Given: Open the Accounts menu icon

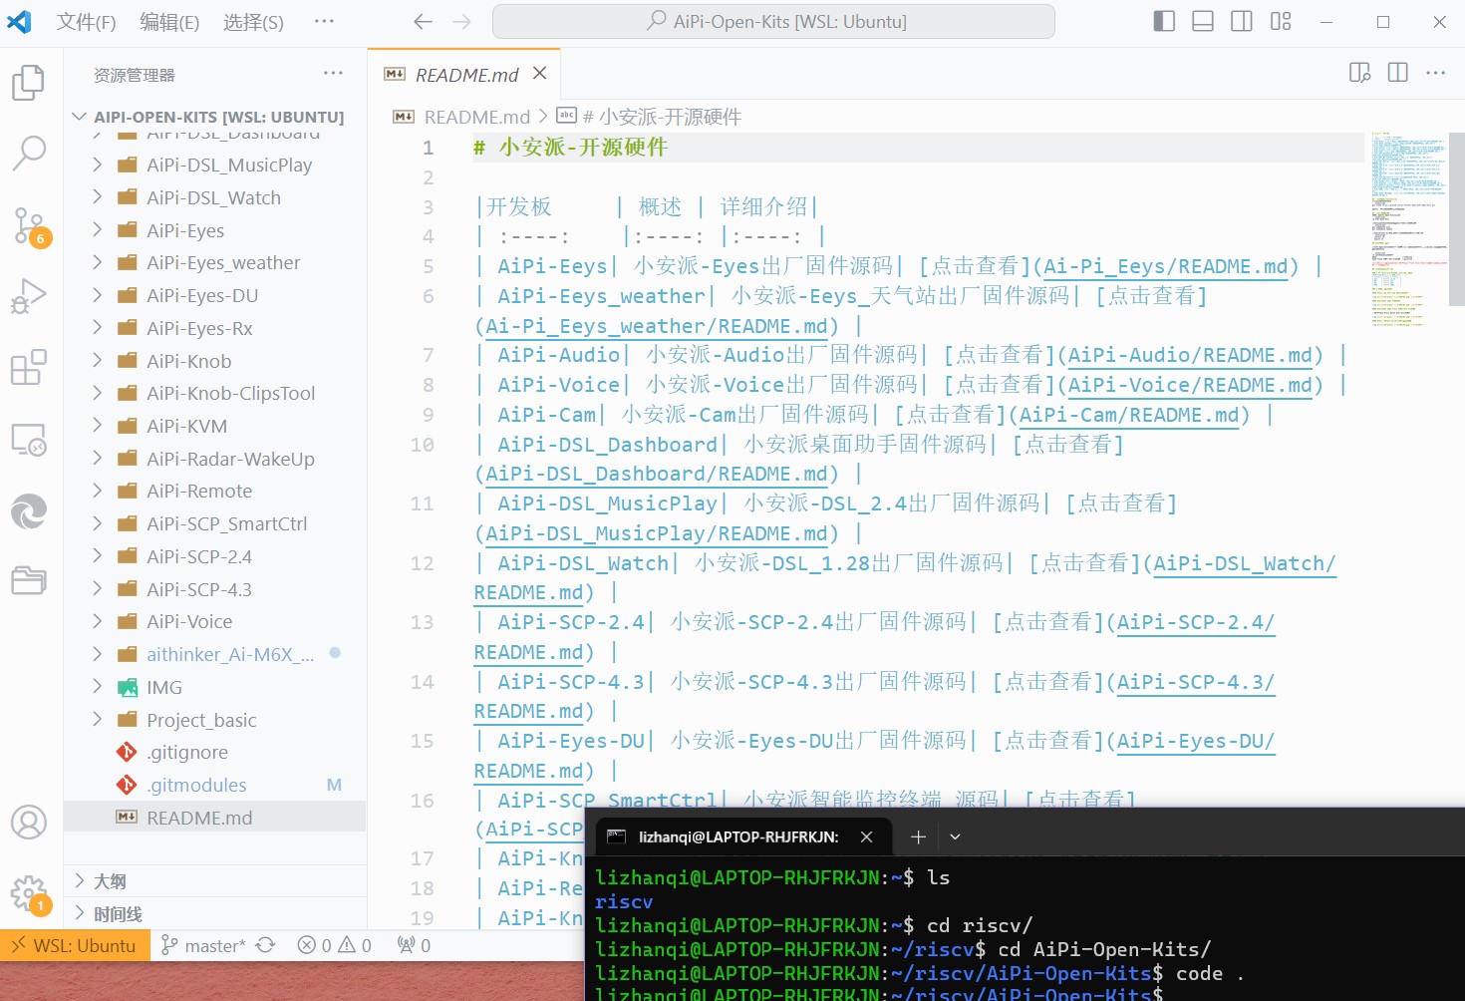Looking at the screenshot, I should [28, 823].
